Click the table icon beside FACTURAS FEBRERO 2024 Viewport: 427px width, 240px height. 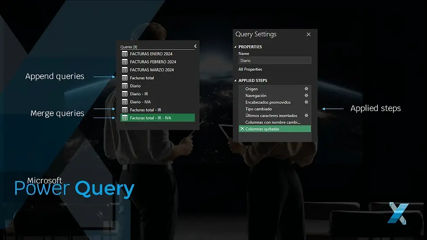click(125, 62)
